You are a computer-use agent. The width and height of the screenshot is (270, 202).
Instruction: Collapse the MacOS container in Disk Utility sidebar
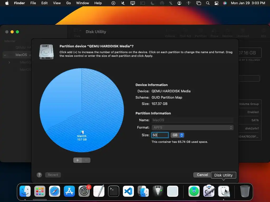5,55
